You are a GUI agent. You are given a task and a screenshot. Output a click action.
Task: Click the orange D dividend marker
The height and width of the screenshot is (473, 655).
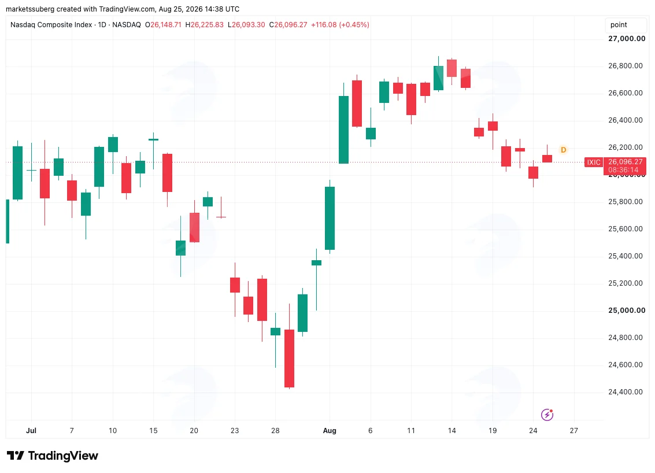click(x=563, y=150)
